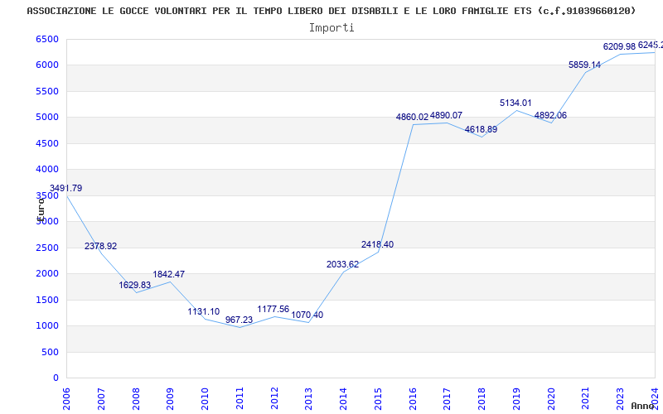The width and height of the screenshot is (663, 414).
Task: Click the 1629.83 value label
Action: pos(135,285)
